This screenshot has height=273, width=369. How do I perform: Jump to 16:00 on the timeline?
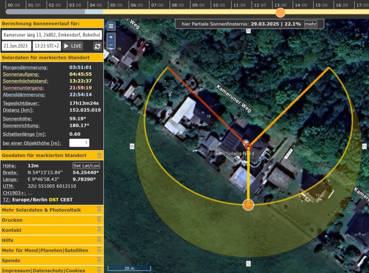click(x=342, y=5)
